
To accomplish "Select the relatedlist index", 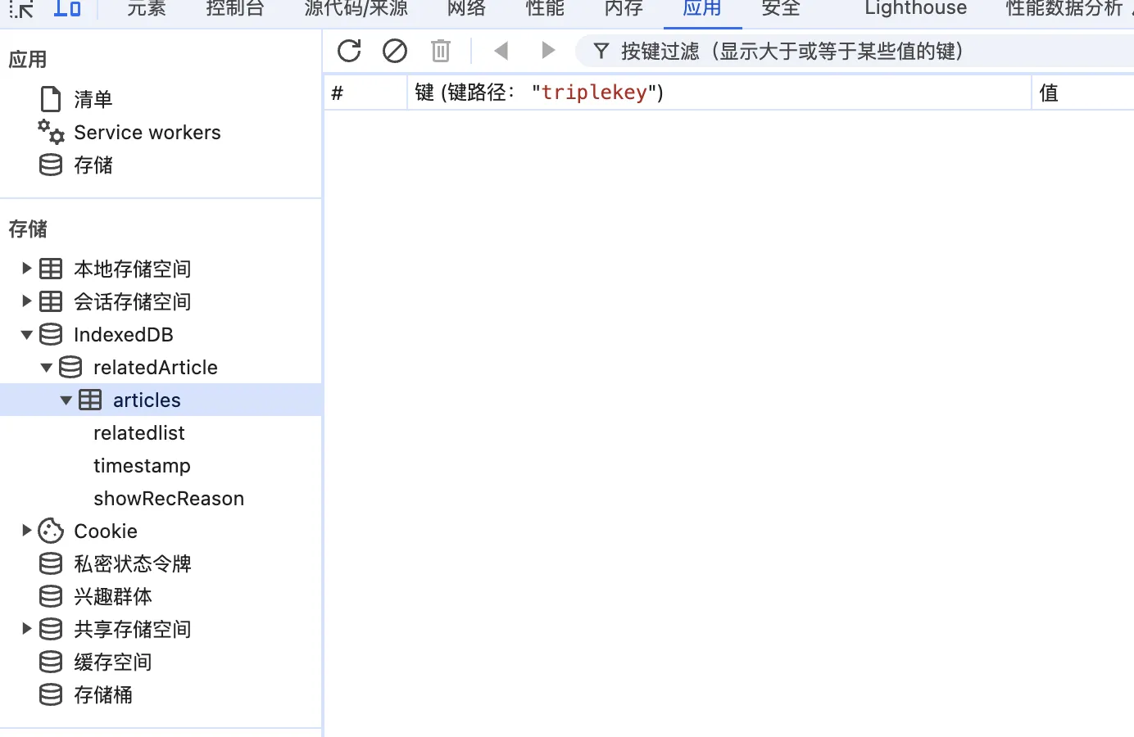I will (139, 432).
